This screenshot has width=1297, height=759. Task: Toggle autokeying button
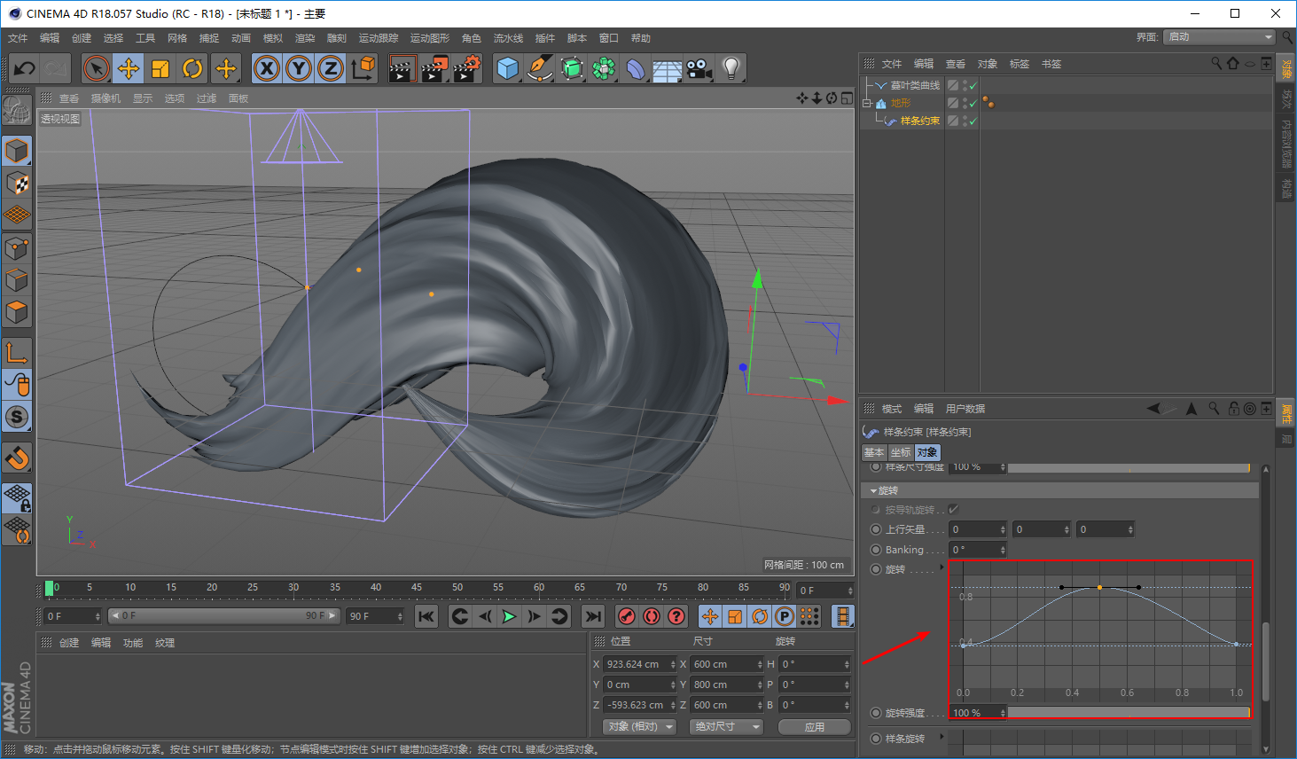point(652,616)
